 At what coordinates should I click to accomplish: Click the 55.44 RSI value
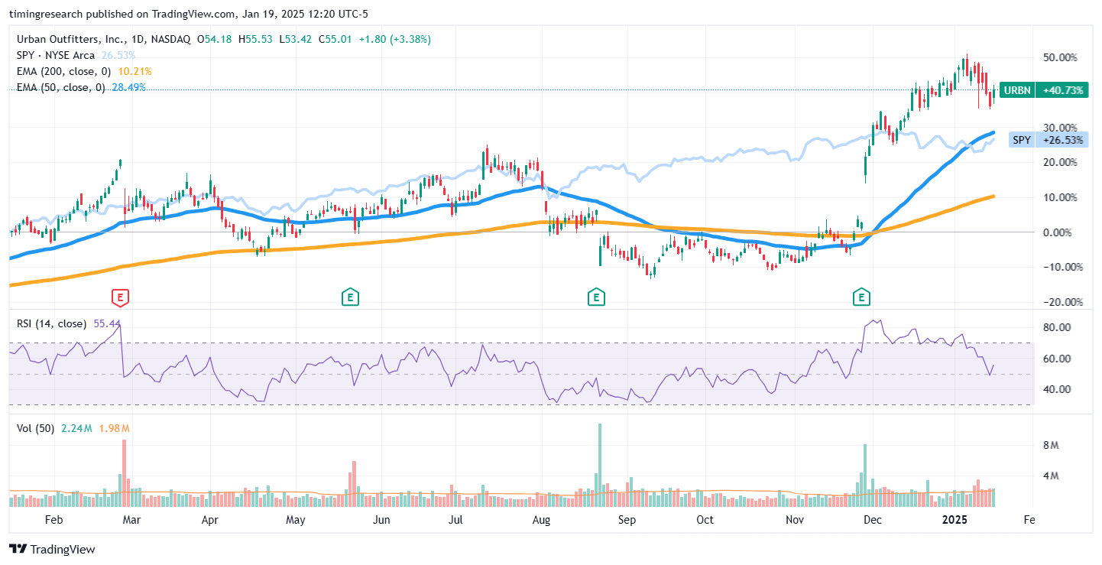pos(106,323)
